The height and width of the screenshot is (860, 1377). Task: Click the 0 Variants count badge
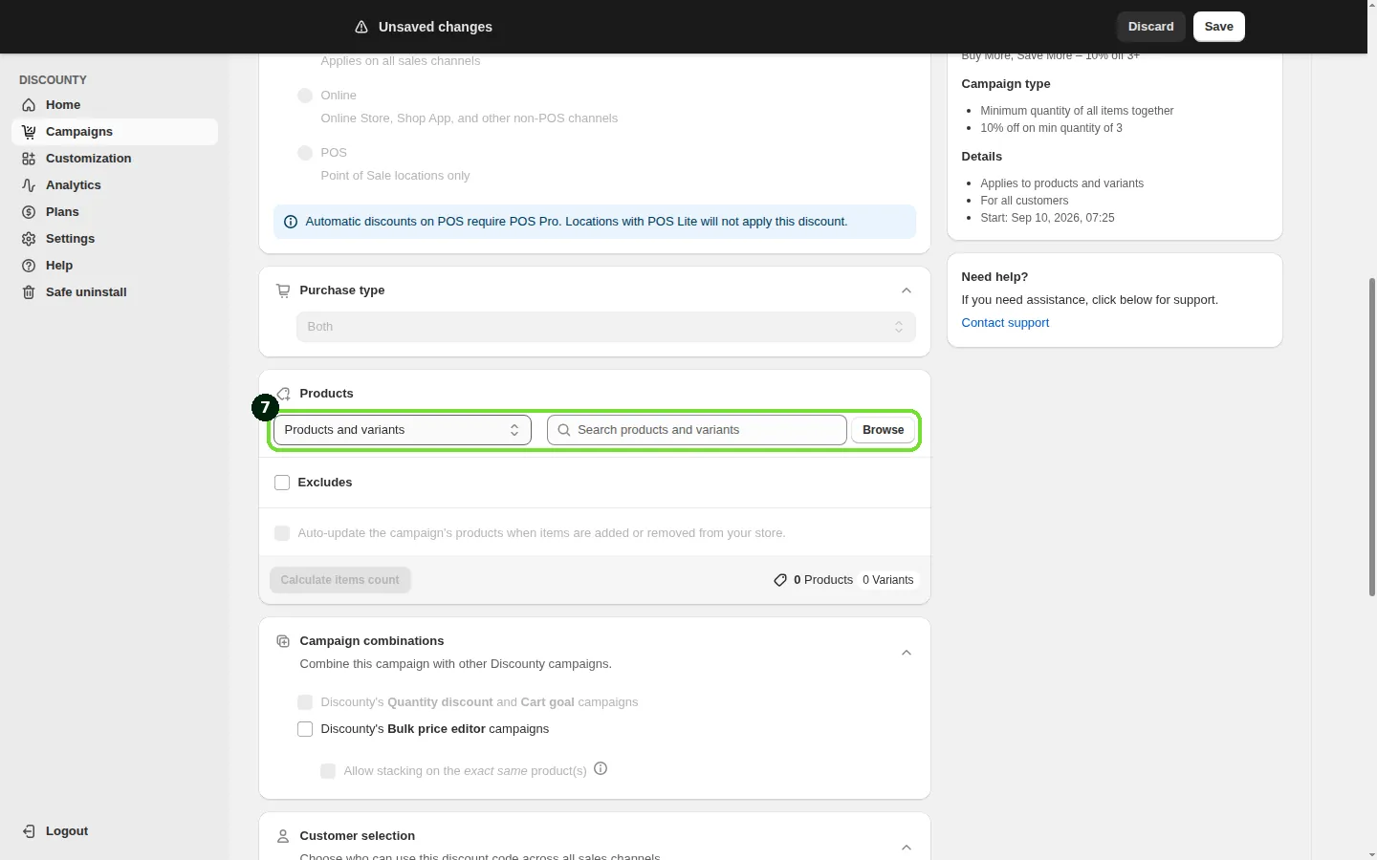[888, 580]
